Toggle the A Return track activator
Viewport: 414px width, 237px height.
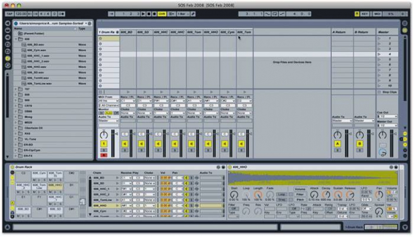337,144
